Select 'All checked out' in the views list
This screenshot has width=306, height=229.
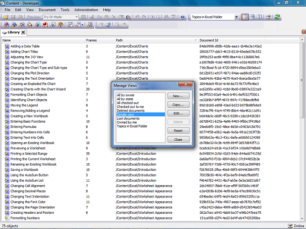click(x=128, y=103)
